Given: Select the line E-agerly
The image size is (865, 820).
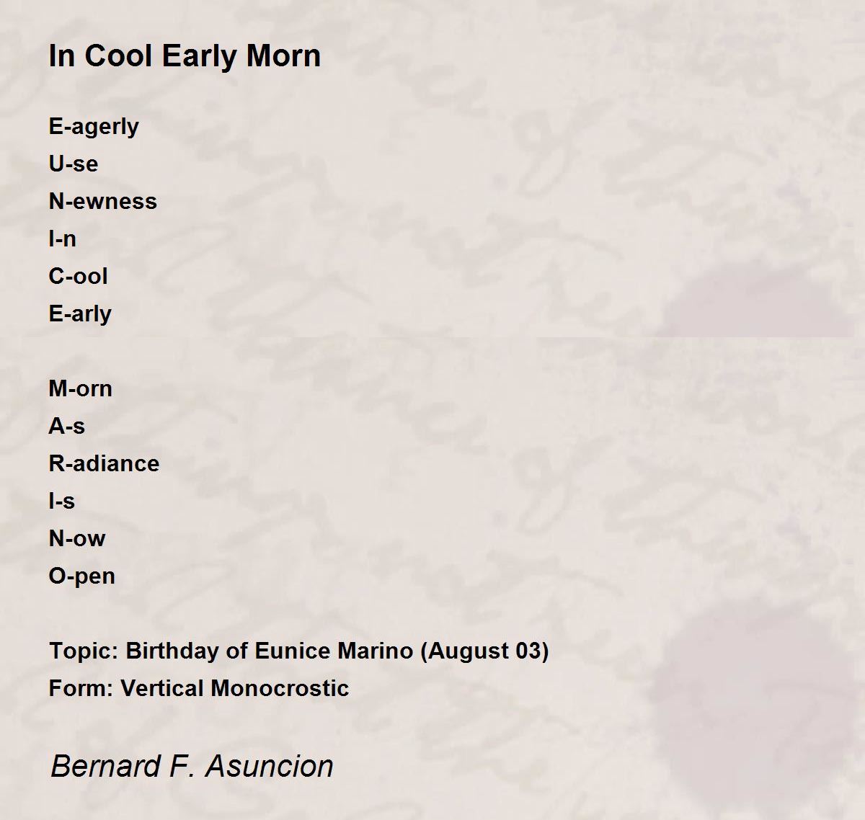Looking at the screenshot, I should [94, 127].
